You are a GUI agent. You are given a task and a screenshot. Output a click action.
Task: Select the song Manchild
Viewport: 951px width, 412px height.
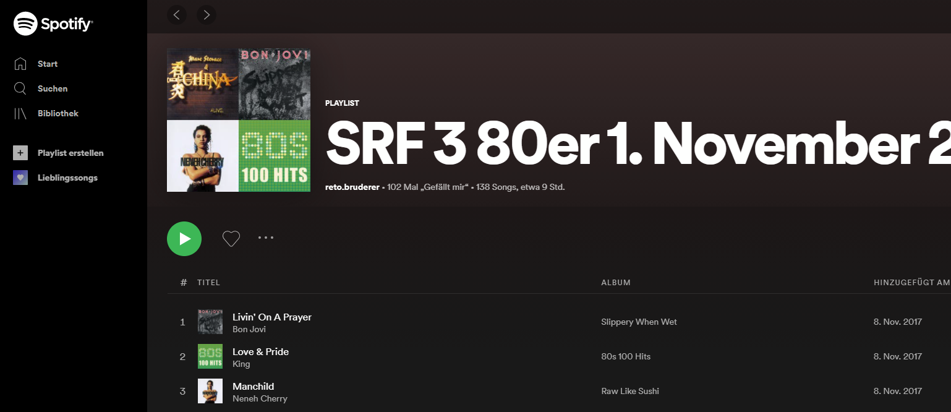(x=253, y=386)
